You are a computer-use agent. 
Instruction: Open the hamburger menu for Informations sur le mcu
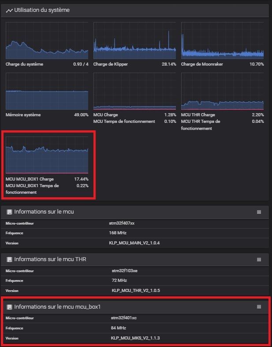[x=259, y=212]
